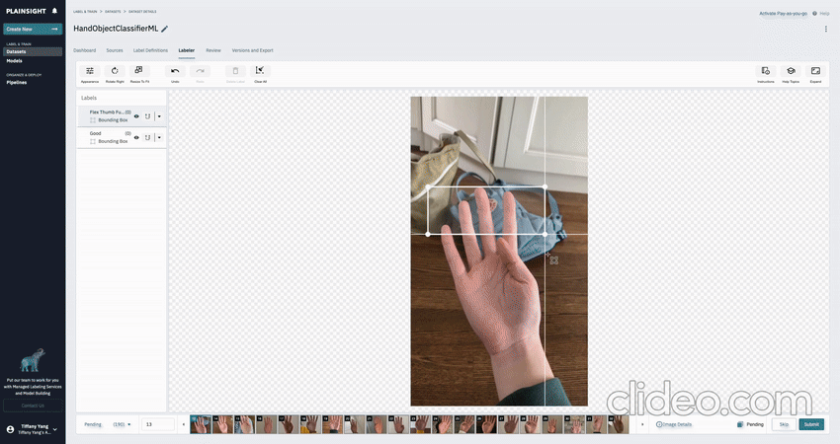Hide the Flex Thumb label annotations
The image size is (840, 444).
[x=136, y=116]
